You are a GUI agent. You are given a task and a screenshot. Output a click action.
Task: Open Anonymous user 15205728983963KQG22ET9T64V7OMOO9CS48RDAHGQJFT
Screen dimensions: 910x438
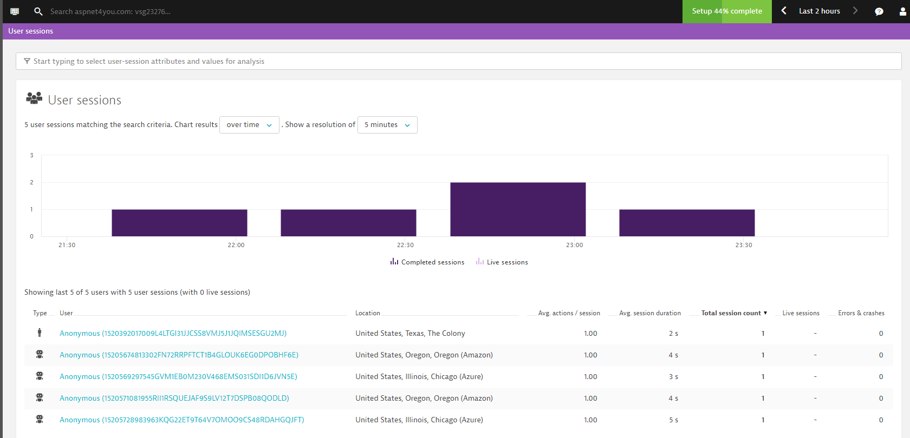point(182,420)
